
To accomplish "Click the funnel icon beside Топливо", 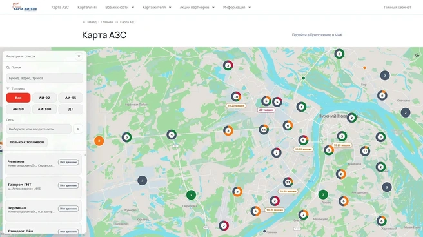I will (8, 88).
